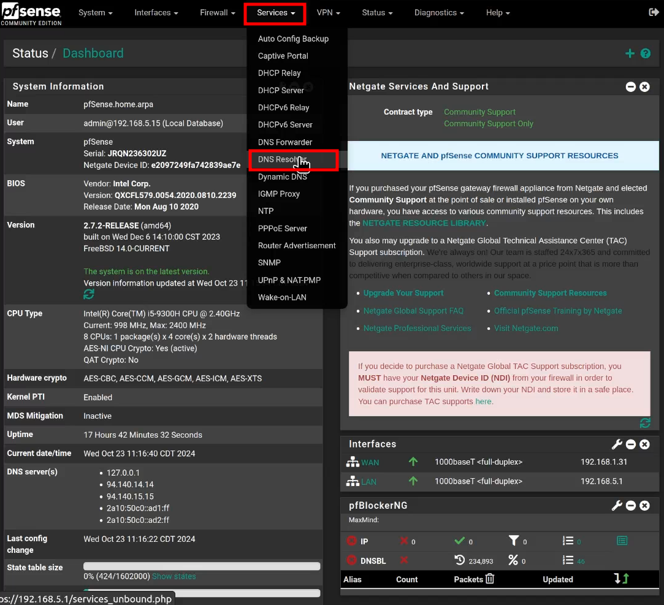Select Dynamic DNS menu entry
Image resolution: width=664 pixels, height=605 pixels.
point(283,177)
